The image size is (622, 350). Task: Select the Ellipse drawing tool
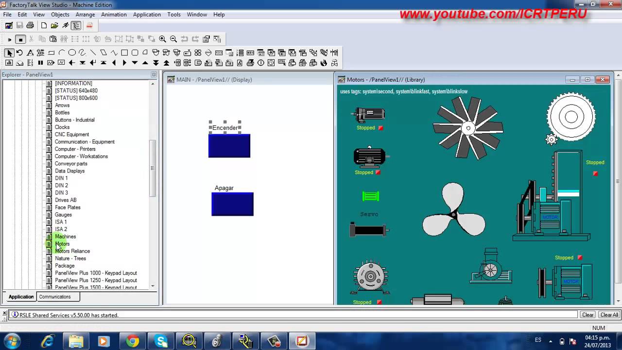72,52
